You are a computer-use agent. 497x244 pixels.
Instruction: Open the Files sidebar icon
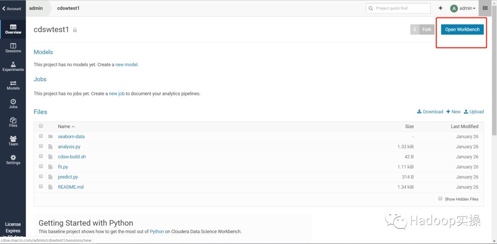[13, 122]
